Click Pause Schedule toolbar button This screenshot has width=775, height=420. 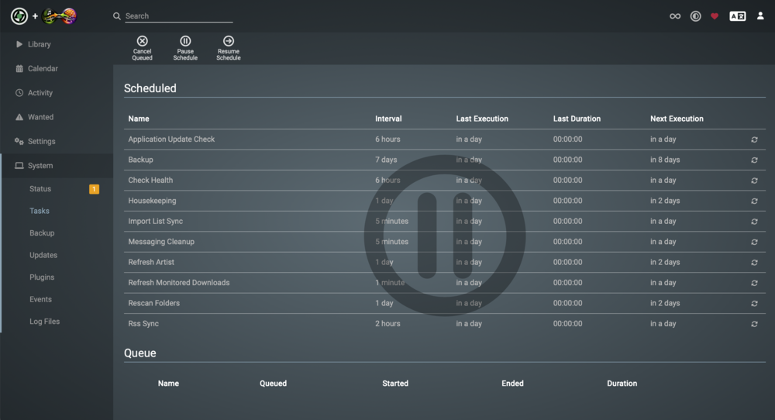[x=185, y=48]
